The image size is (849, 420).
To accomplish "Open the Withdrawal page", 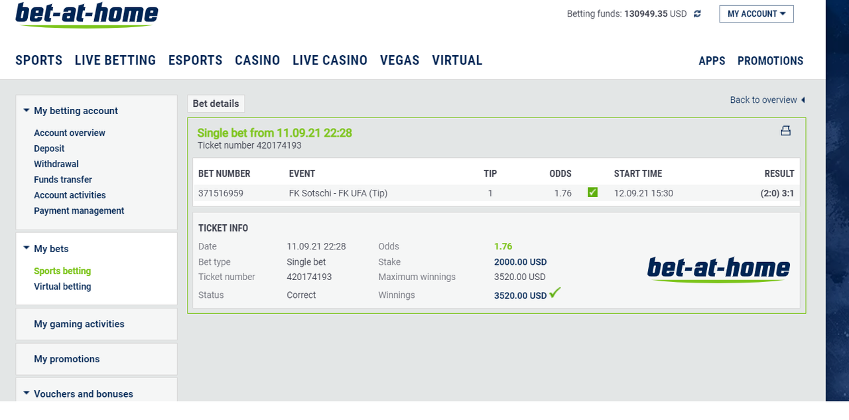I will coord(56,164).
